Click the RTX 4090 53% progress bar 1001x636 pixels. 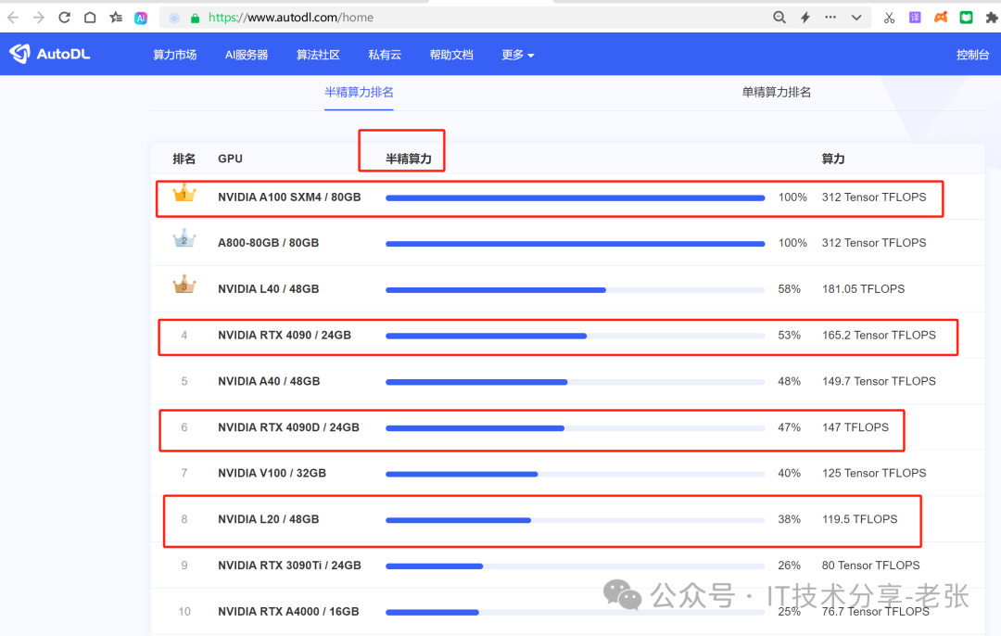pos(576,336)
